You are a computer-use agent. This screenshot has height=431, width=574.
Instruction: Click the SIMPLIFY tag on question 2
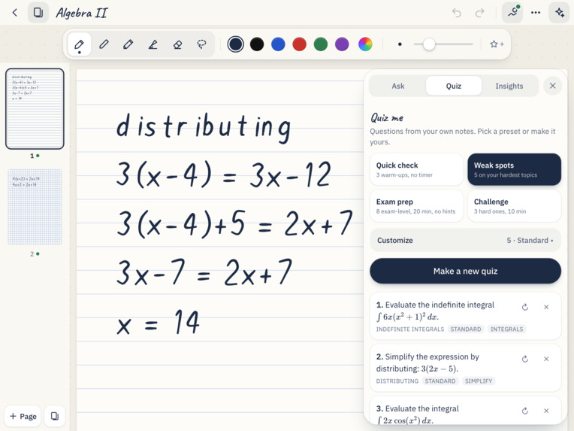(x=479, y=381)
